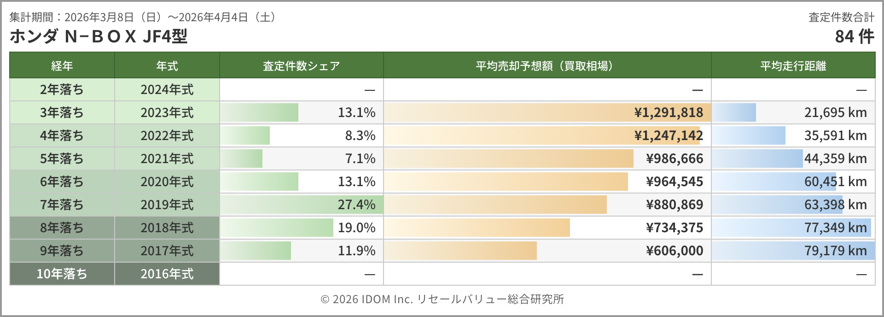This screenshot has width=884, height=317.
Task: Select the 査定件数シェア column header
Action: pyautogui.click(x=301, y=66)
